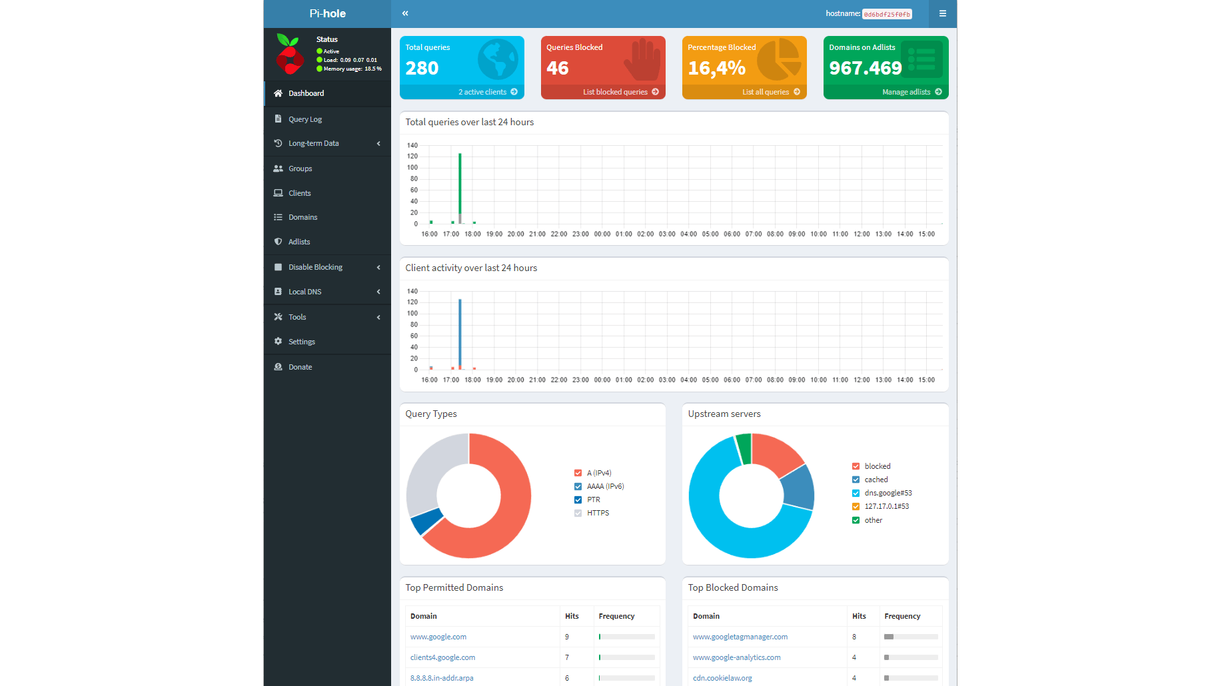Open the List blocked queries link

pyautogui.click(x=620, y=92)
